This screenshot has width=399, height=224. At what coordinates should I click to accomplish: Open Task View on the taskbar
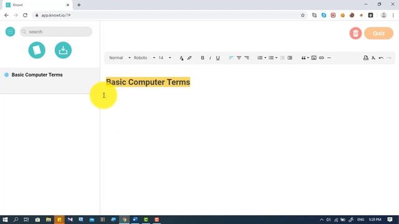(26, 220)
